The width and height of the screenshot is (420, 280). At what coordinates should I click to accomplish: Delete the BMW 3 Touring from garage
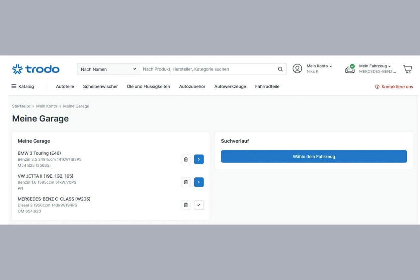point(186,159)
